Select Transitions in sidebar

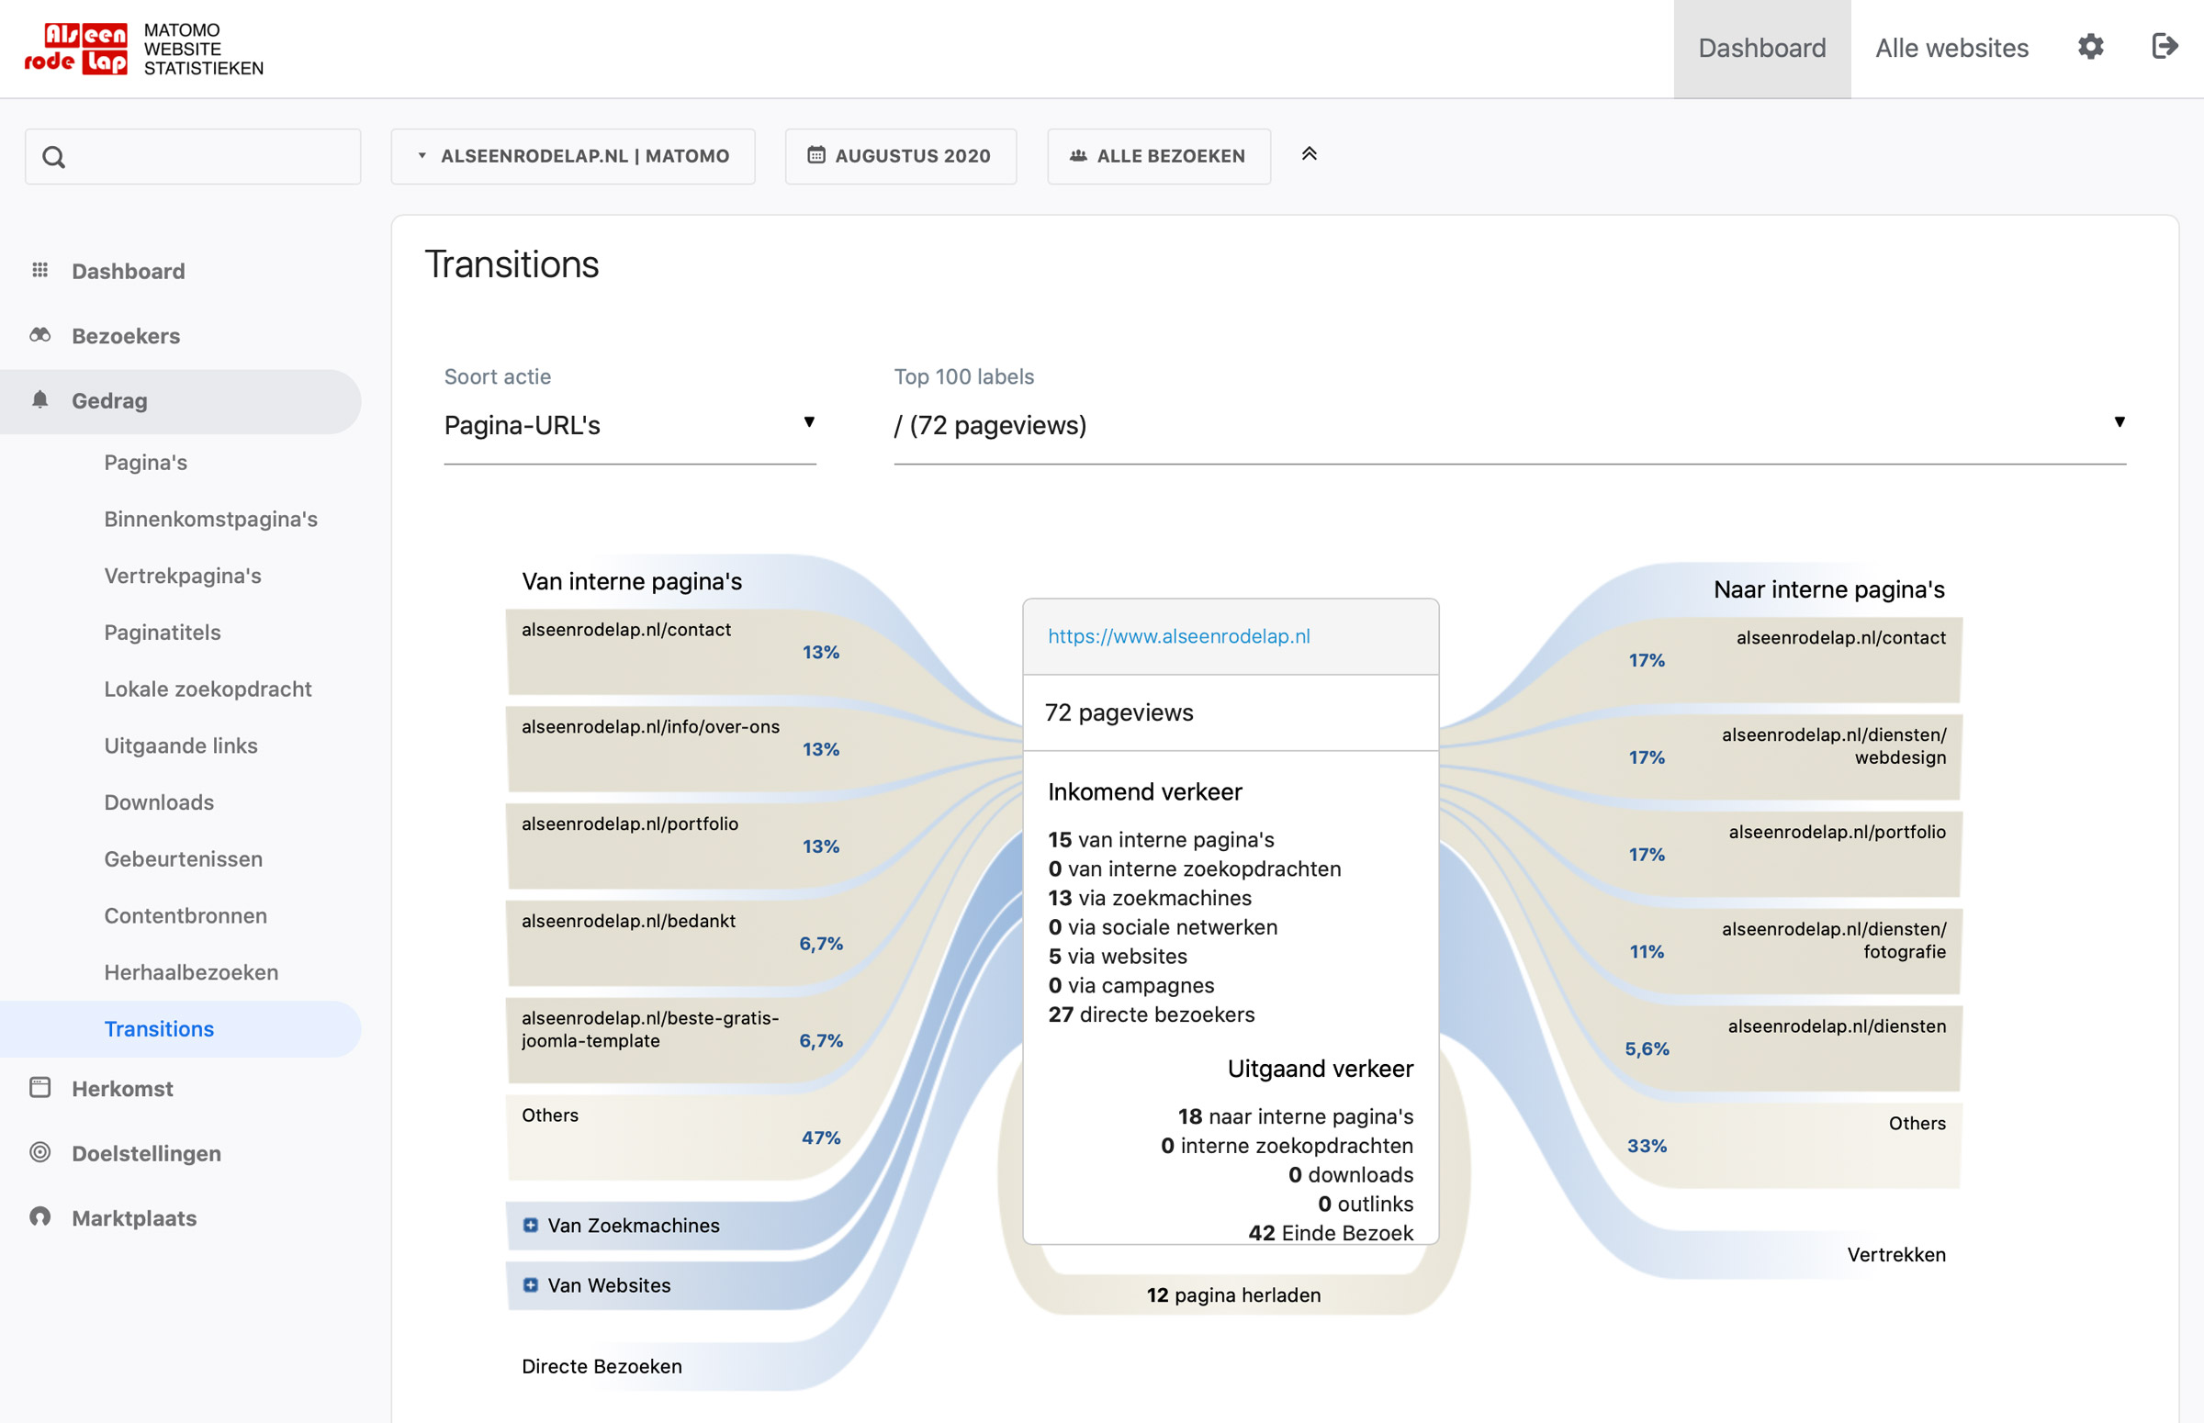pos(180,1029)
